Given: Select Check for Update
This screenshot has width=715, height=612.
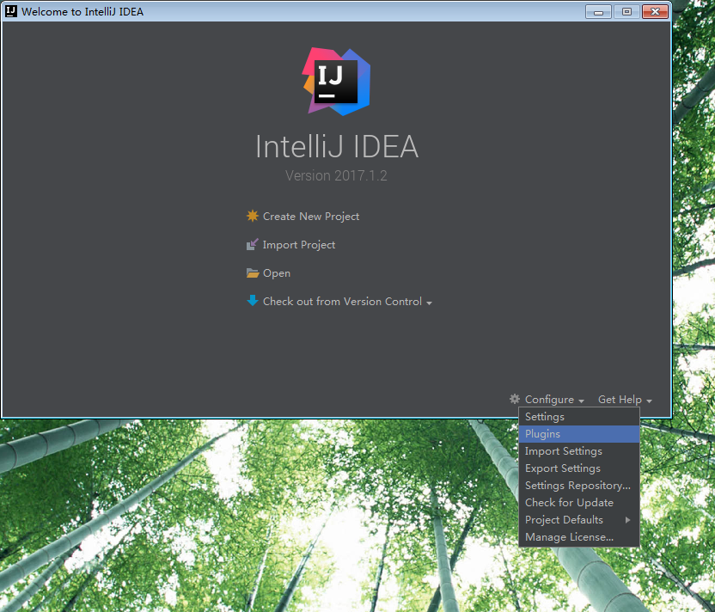Looking at the screenshot, I should 578,503.
